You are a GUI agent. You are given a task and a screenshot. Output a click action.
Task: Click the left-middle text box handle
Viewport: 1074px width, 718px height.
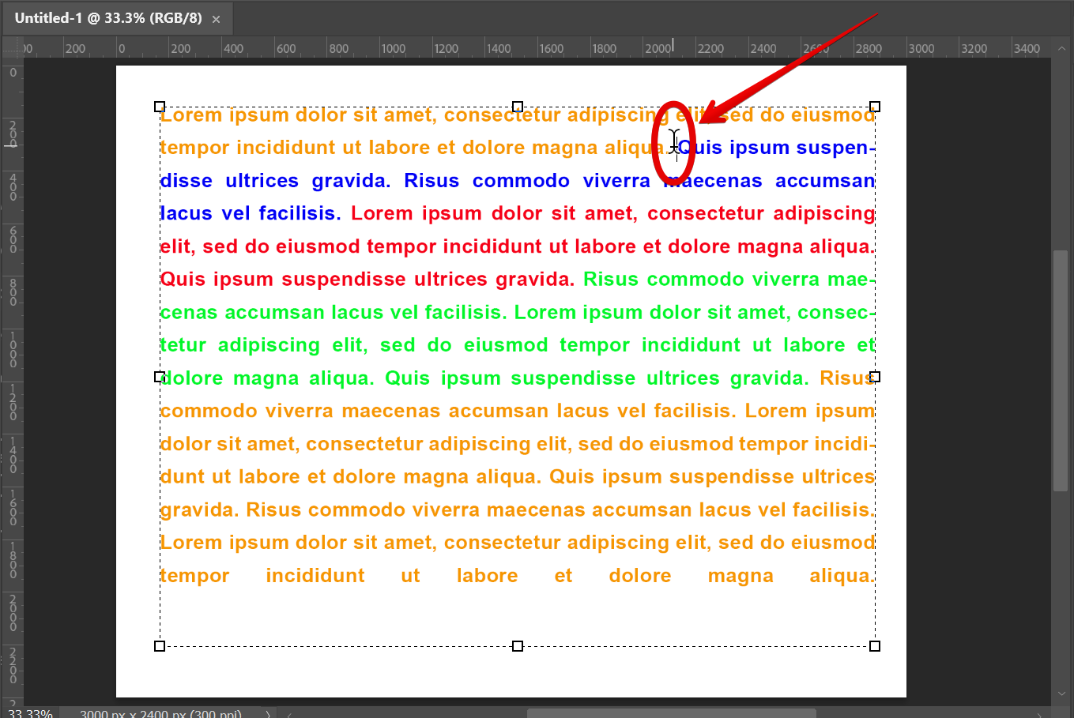point(160,377)
